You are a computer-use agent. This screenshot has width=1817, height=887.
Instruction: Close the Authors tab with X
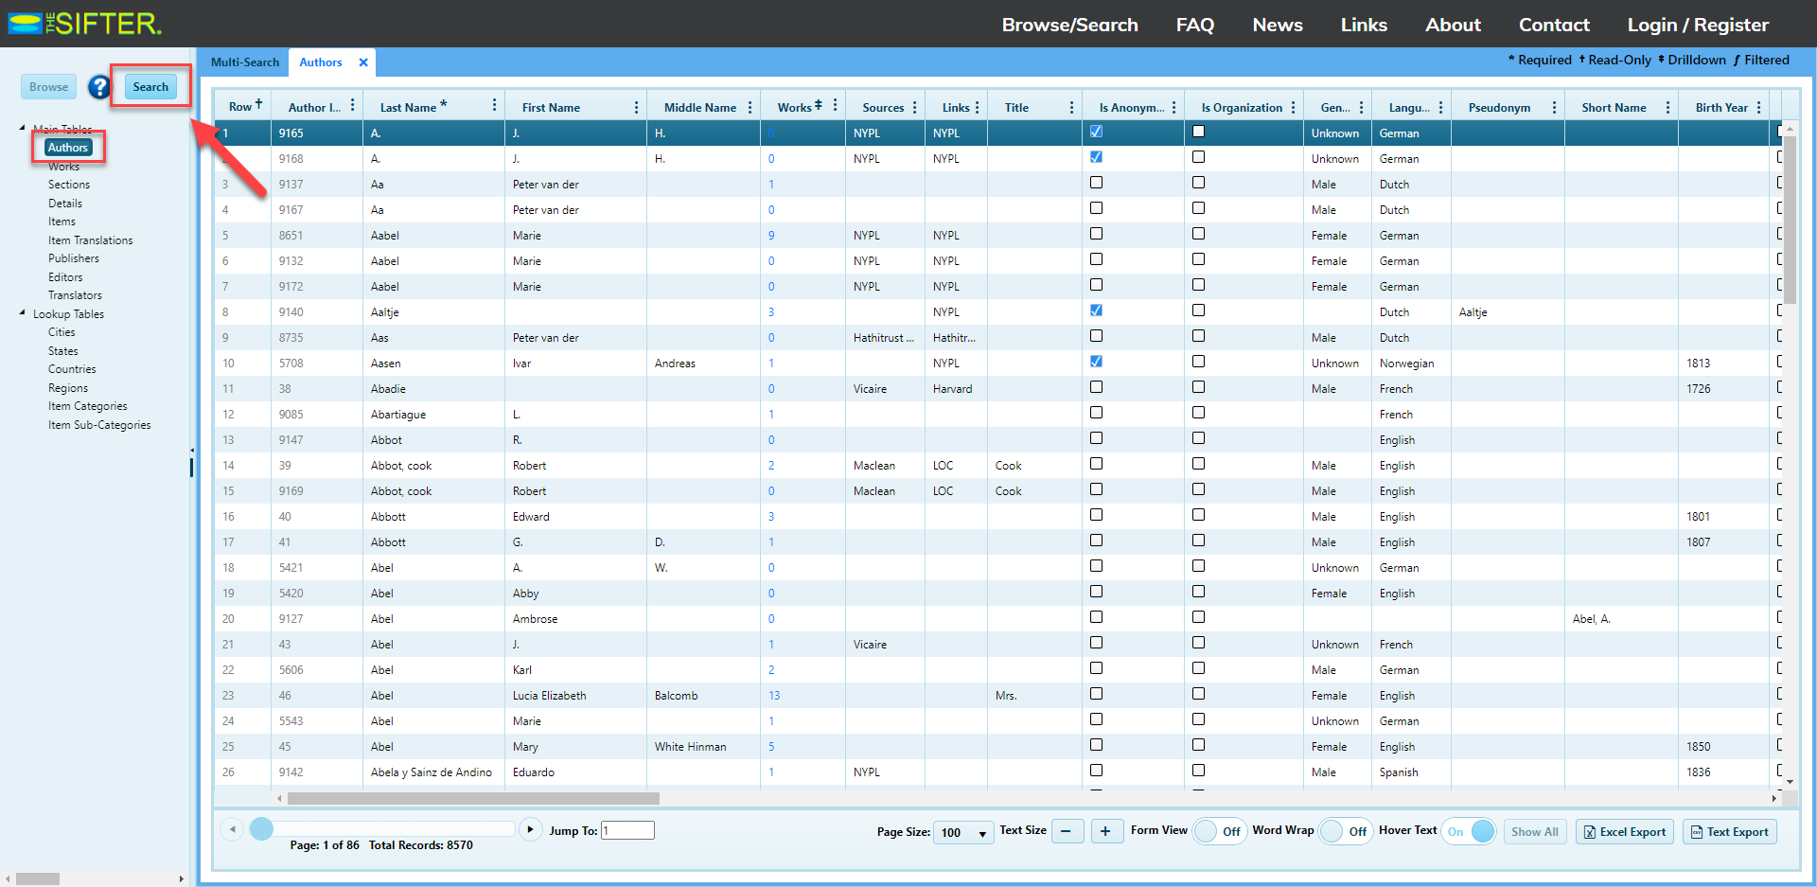[x=363, y=62]
